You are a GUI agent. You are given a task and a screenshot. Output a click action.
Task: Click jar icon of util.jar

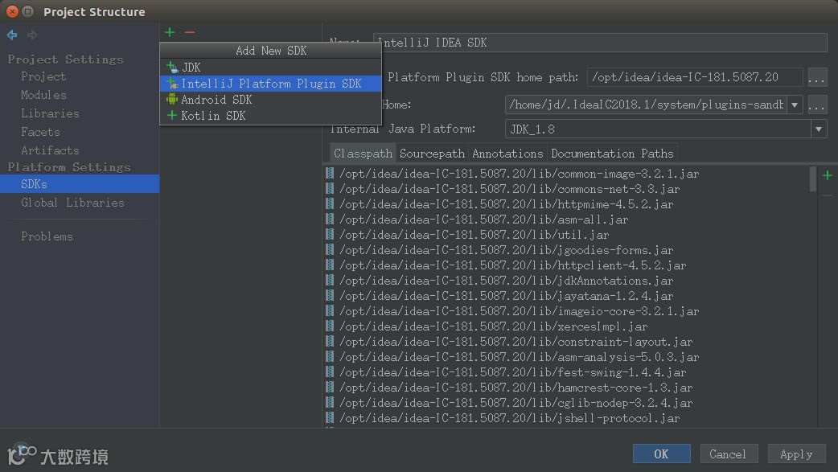(x=330, y=234)
